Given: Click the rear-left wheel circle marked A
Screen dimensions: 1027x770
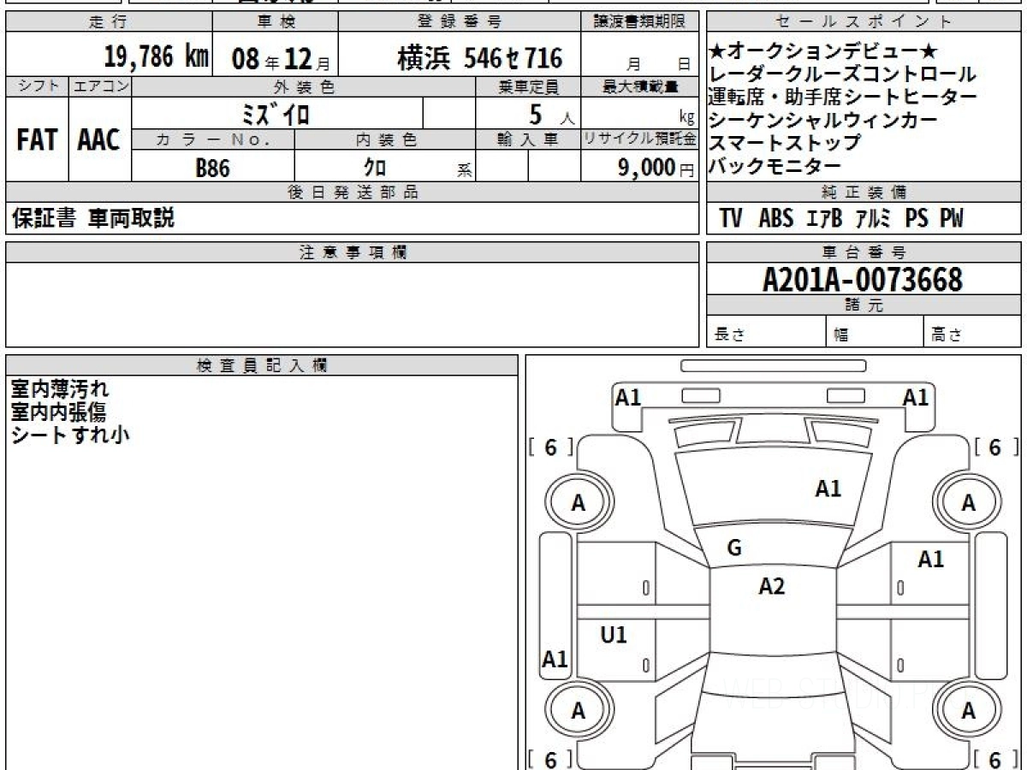Looking at the screenshot, I should coord(579,710).
